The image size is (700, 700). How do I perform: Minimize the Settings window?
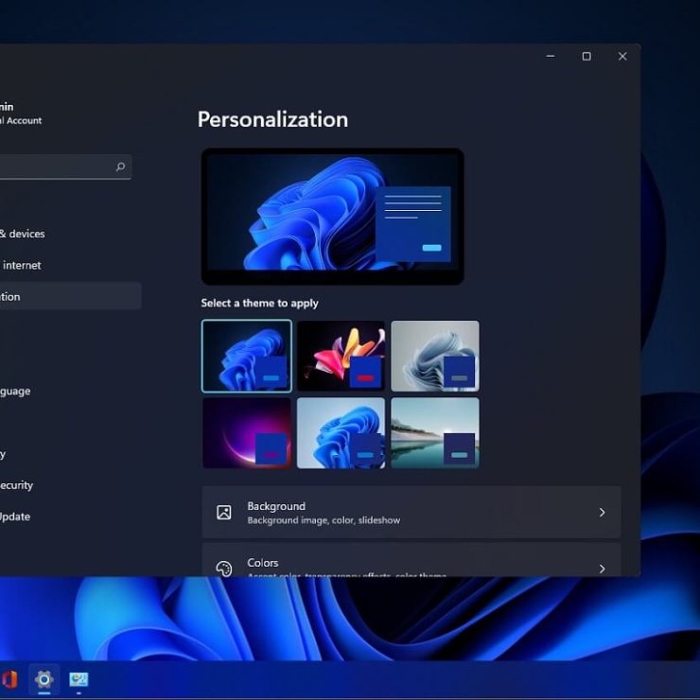click(x=551, y=56)
